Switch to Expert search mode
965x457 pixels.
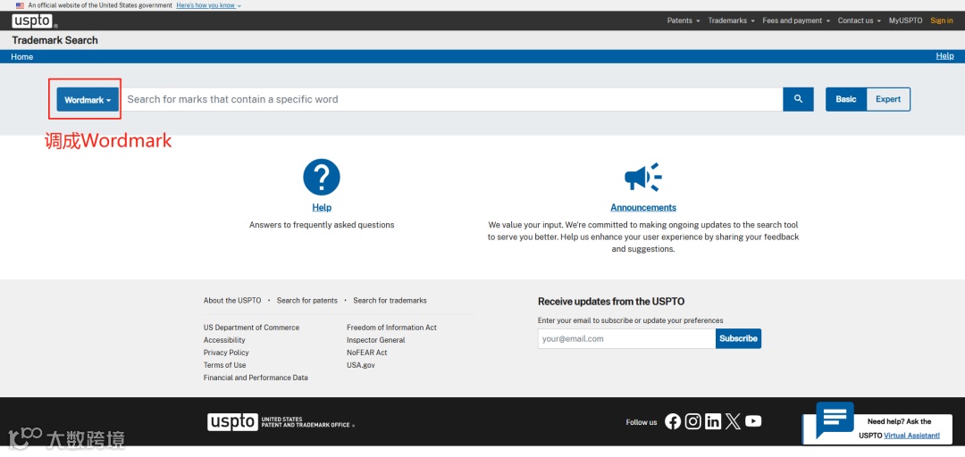pyautogui.click(x=888, y=99)
